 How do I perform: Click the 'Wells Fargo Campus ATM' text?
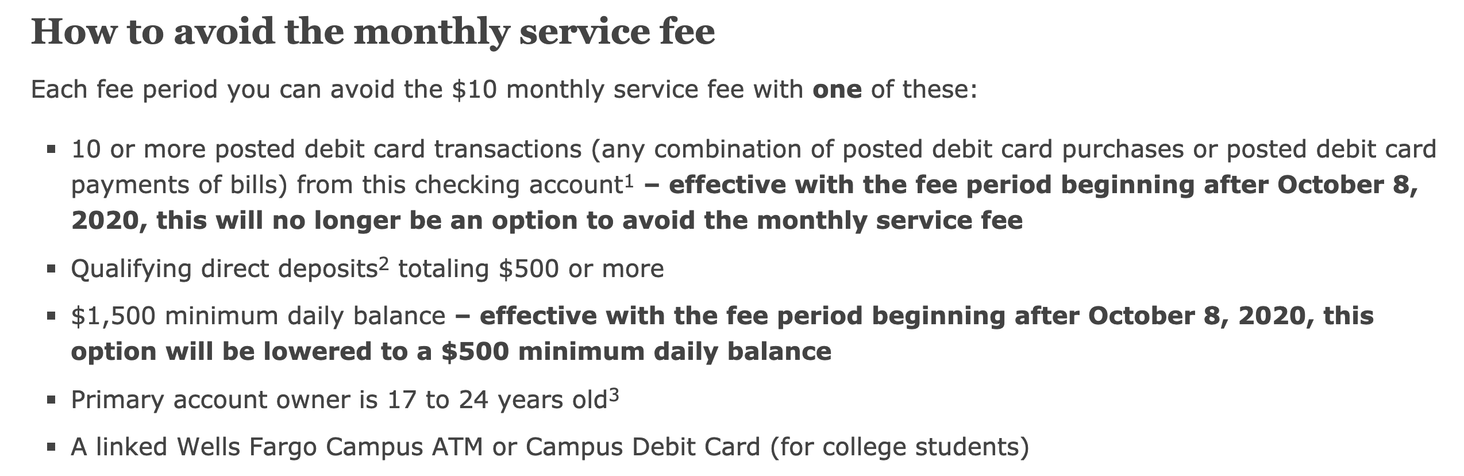pyautogui.click(x=330, y=447)
